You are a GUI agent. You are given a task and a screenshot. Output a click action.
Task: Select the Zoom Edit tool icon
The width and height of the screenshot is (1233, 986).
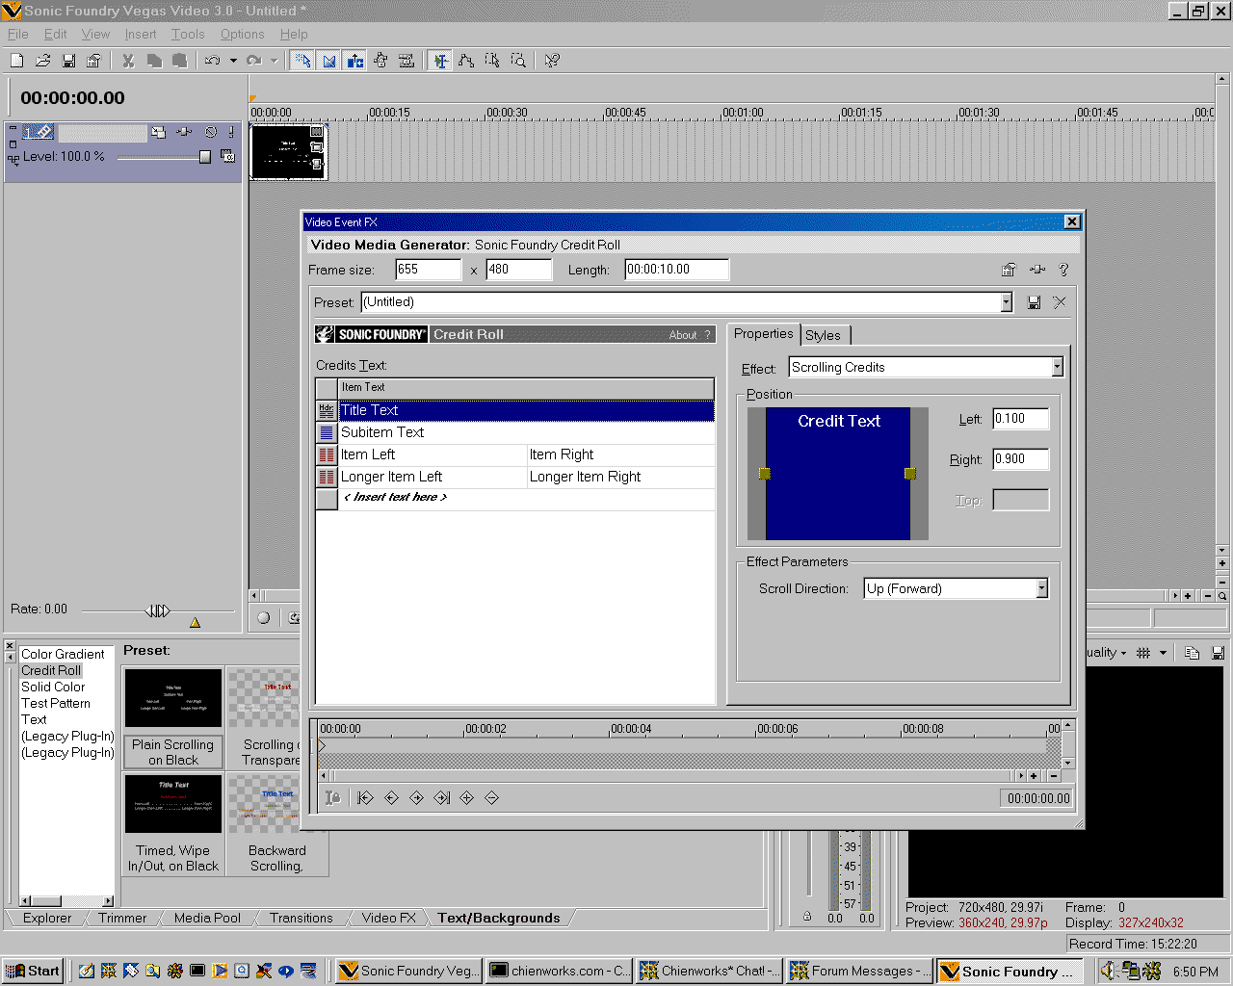pyautogui.click(x=518, y=61)
